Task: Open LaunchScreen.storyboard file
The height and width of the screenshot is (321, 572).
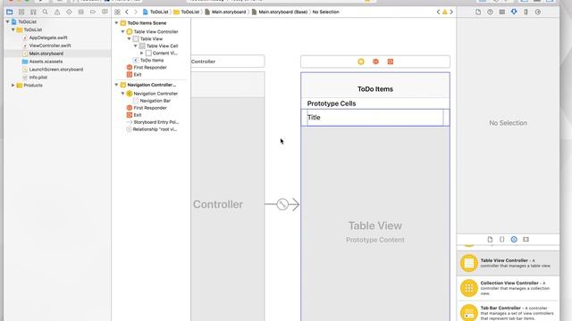Action: pyautogui.click(x=55, y=70)
